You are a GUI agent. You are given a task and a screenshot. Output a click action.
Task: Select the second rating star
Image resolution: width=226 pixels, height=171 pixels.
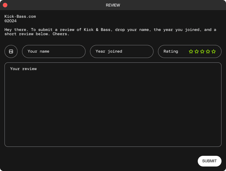click(197, 51)
